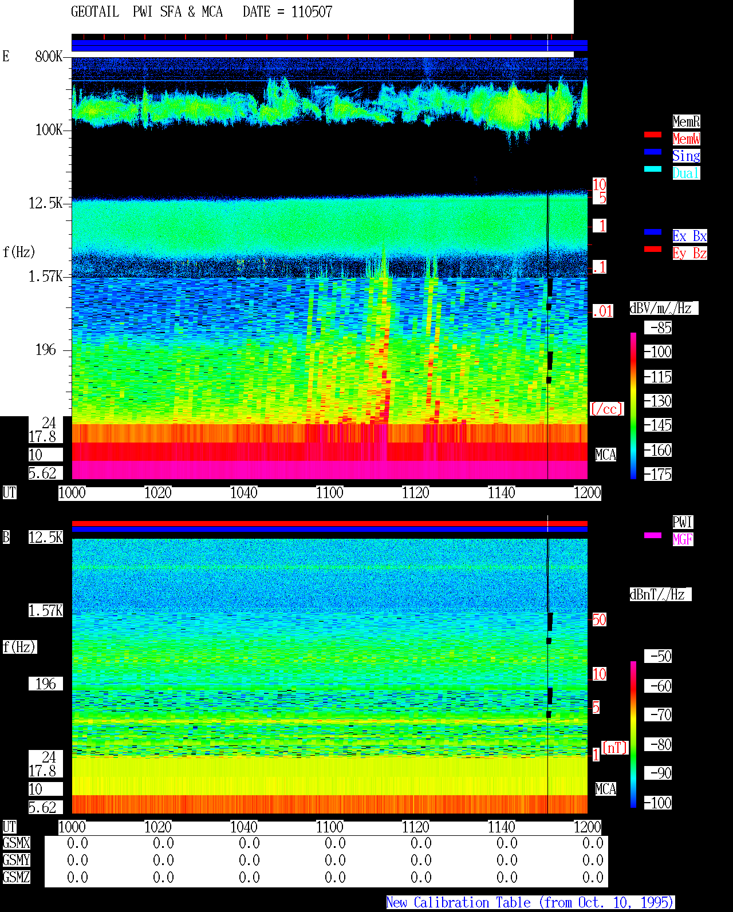The height and width of the screenshot is (912, 733).
Task: Click the blue Ex Bx legend swatch
Action: point(653,232)
